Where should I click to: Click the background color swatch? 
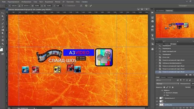point(2,50)
